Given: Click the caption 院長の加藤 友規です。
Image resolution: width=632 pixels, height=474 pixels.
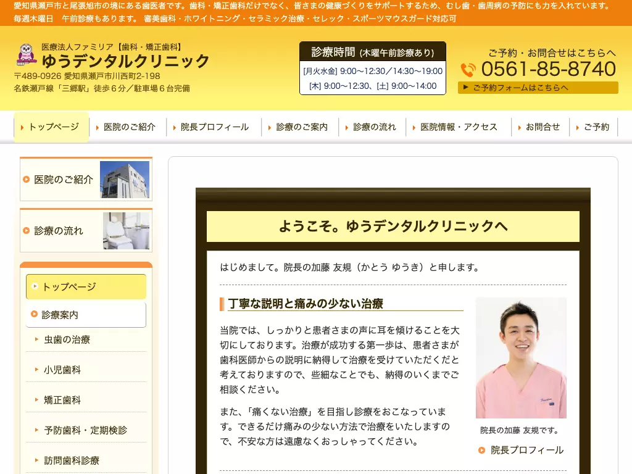Looking at the screenshot, I should pos(520,430).
